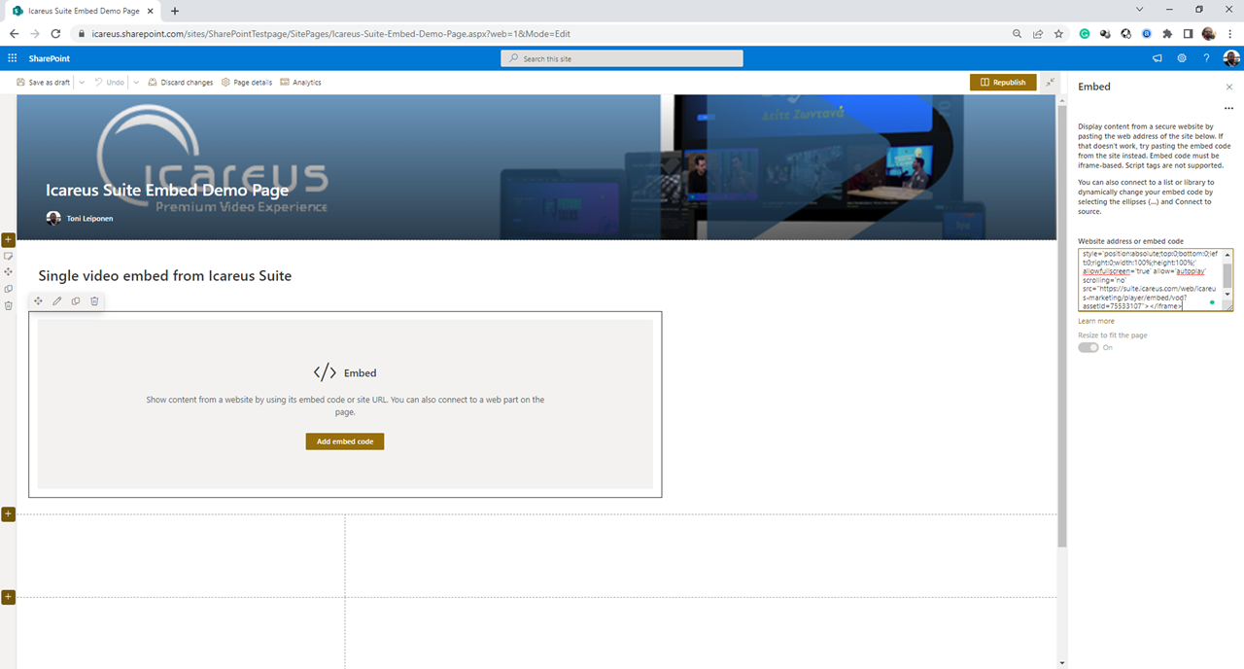The image size is (1244, 669).
Task: Add a new section with top plus button
Action: point(9,239)
